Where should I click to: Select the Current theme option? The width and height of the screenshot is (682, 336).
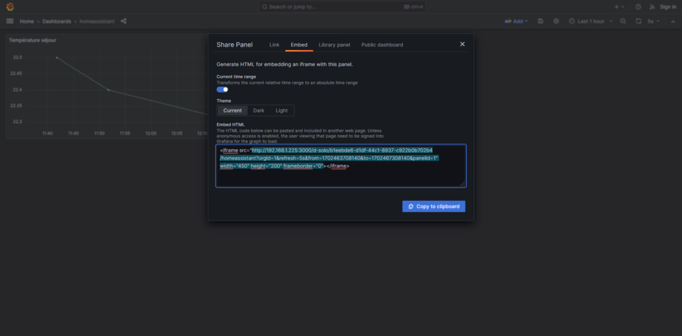[x=232, y=110]
